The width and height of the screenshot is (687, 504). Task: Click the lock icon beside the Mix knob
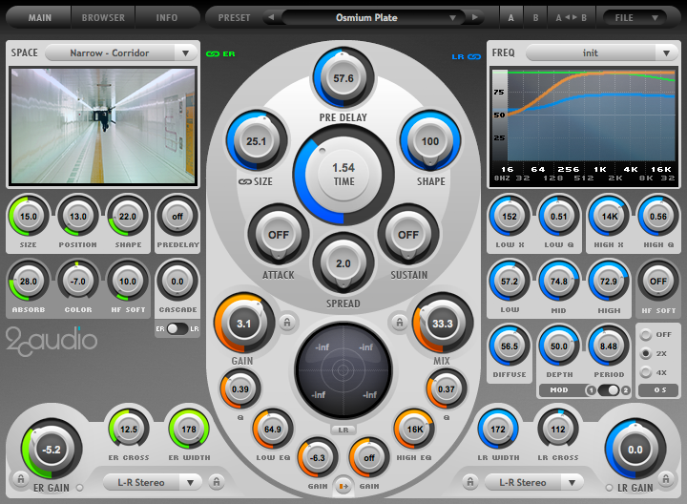(x=397, y=322)
